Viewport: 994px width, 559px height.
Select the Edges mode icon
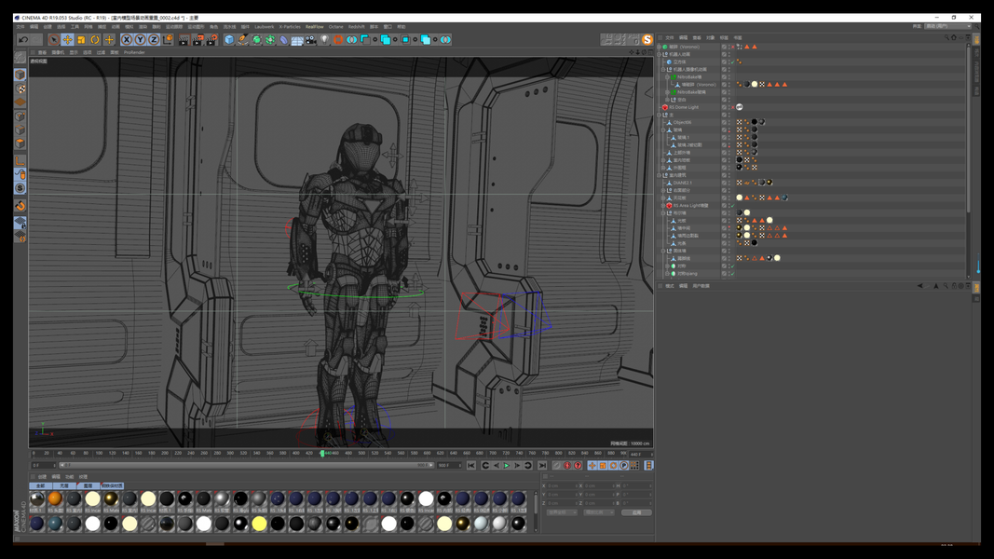[20, 130]
